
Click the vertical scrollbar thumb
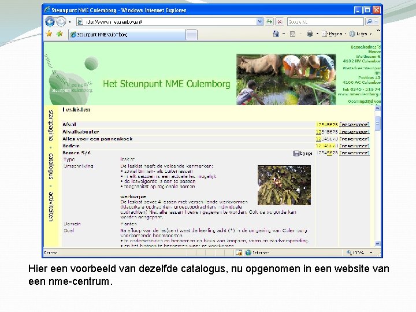377,124
